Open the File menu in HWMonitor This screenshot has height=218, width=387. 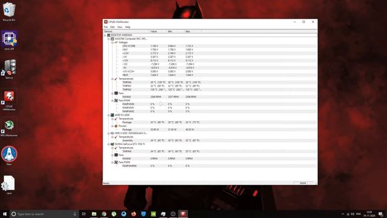click(106, 27)
